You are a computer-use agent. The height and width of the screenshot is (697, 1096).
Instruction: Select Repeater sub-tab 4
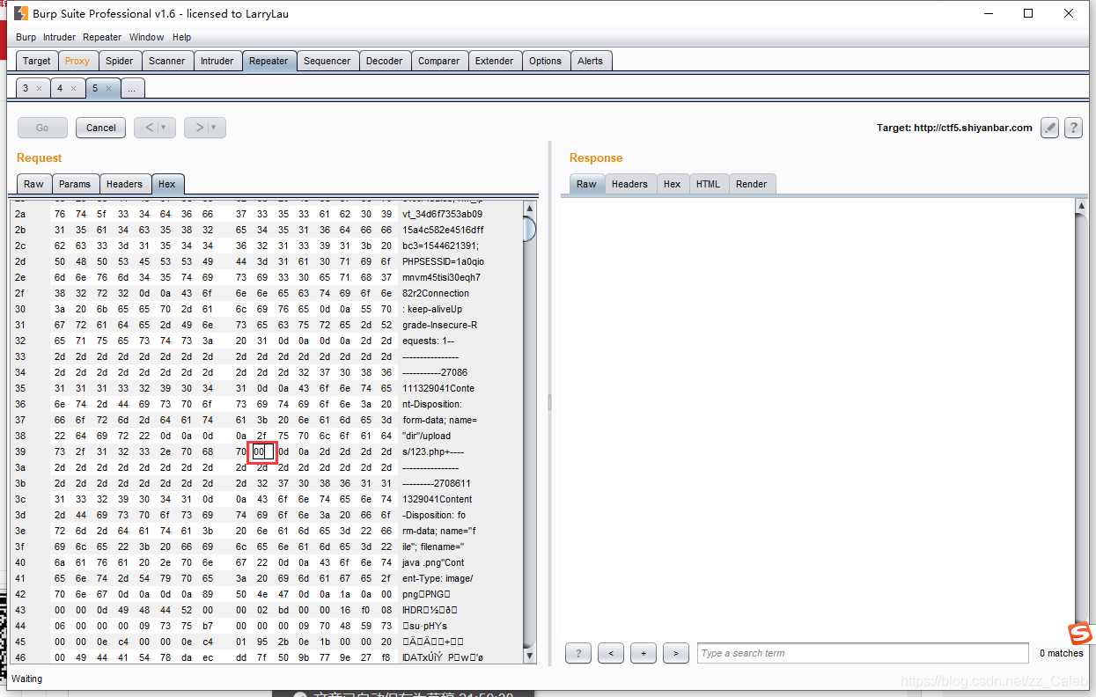coord(60,88)
